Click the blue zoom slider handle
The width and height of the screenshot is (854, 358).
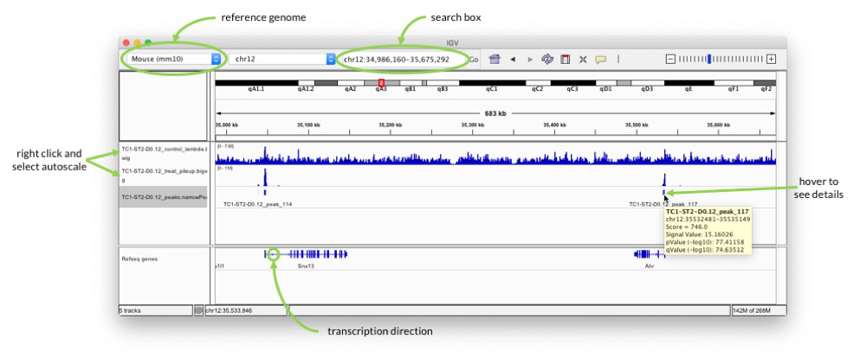click(x=708, y=60)
